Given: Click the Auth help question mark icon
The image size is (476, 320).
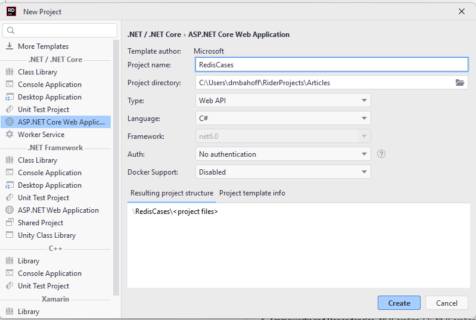Looking at the screenshot, I should tap(381, 154).
